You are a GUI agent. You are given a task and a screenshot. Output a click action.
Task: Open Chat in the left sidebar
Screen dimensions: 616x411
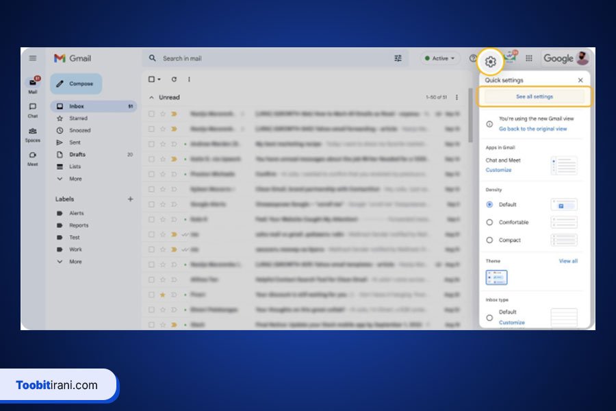pyautogui.click(x=32, y=110)
